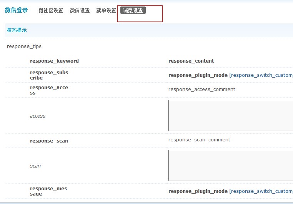Open the 微社区设置 tab
293x204 pixels.
point(51,10)
